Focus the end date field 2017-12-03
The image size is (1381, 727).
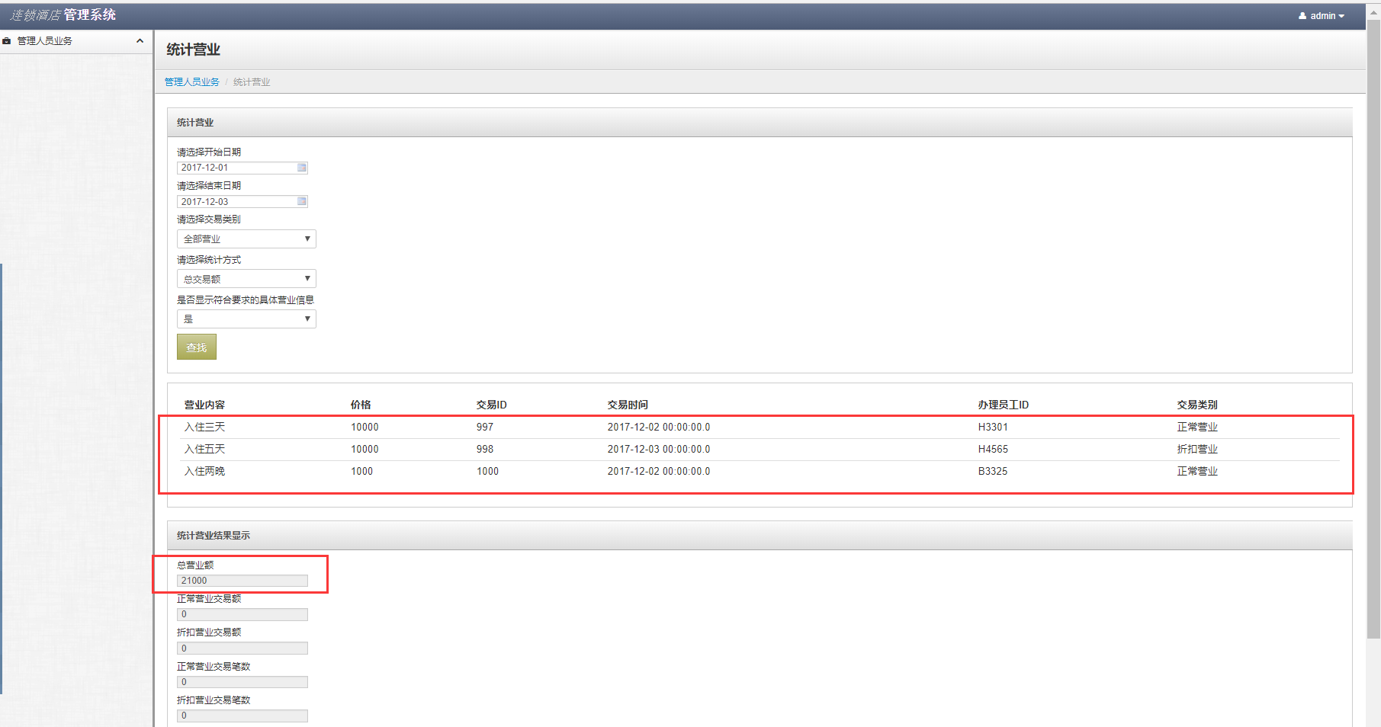(242, 201)
